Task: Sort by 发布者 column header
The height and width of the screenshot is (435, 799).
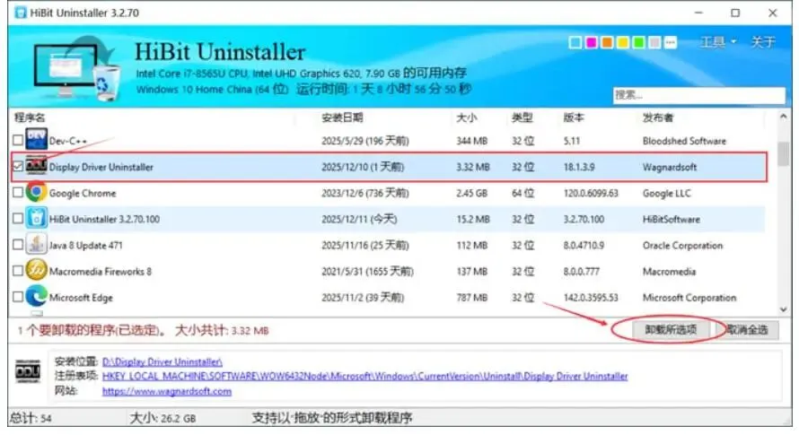Action: 657,117
